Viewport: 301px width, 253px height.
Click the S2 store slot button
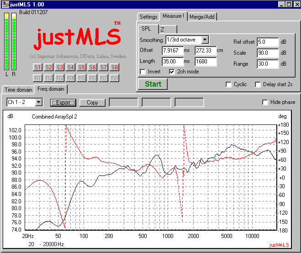pos(48,67)
